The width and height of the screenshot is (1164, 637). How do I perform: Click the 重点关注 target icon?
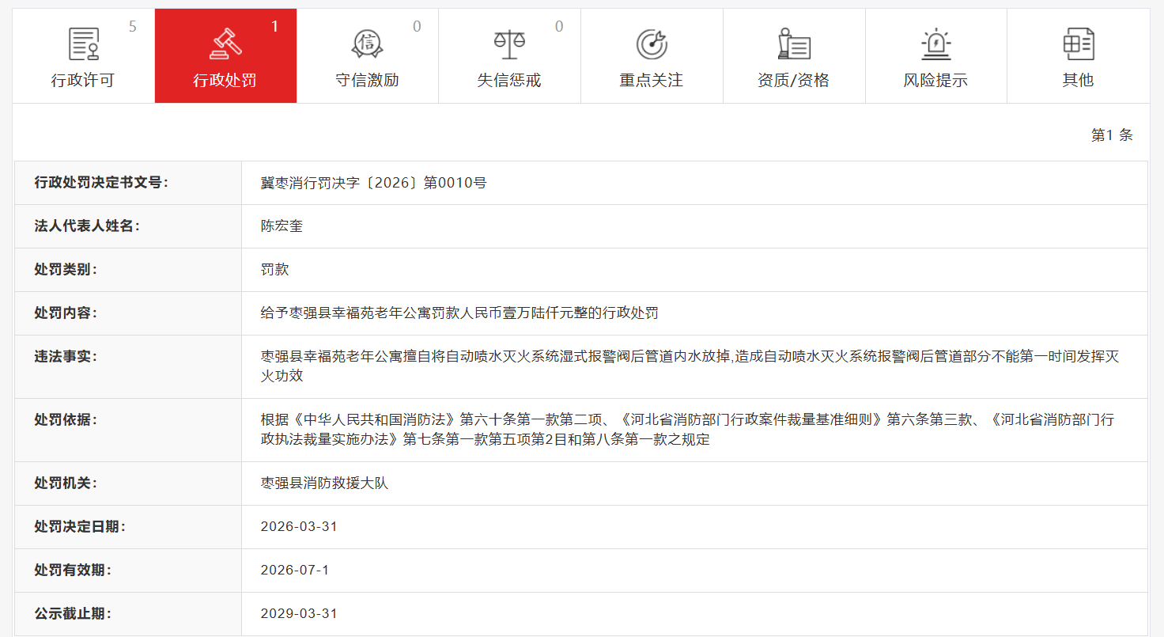652,44
